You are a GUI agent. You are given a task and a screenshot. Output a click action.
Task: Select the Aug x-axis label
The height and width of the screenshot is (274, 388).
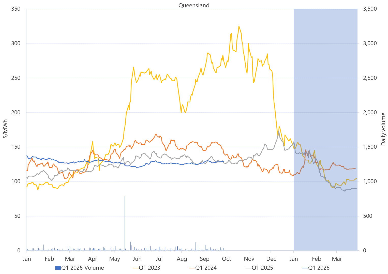click(x=182, y=259)
